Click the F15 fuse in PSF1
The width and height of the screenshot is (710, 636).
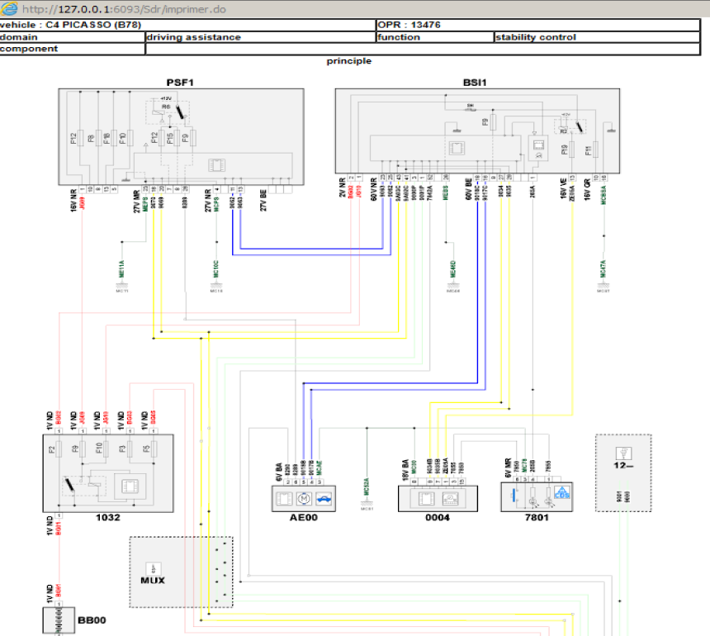pos(177,138)
